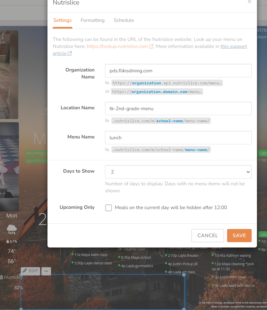Open the ellipsis options next to EDIT
The image size is (267, 310).
coord(46,271)
